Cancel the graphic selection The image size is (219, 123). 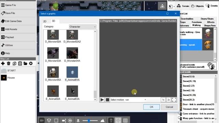click(x=169, y=107)
